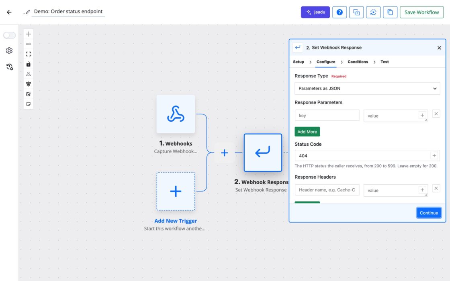The width and height of the screenshot is (450, 281).
Task: Click Add More under Response Parameters
Action: 307,132
